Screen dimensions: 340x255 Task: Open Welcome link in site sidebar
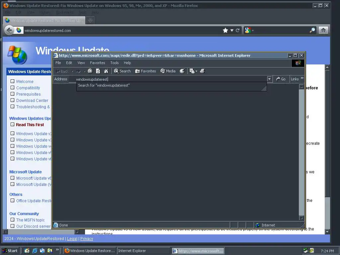pyautogui.click(x=25, y=82)
